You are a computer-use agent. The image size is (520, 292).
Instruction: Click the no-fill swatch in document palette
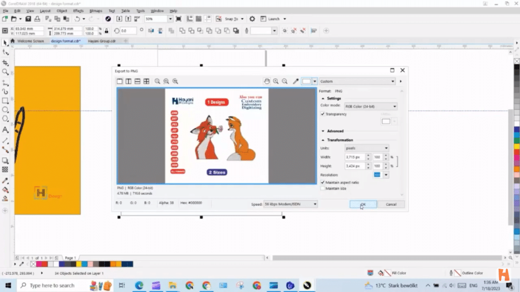33,264
